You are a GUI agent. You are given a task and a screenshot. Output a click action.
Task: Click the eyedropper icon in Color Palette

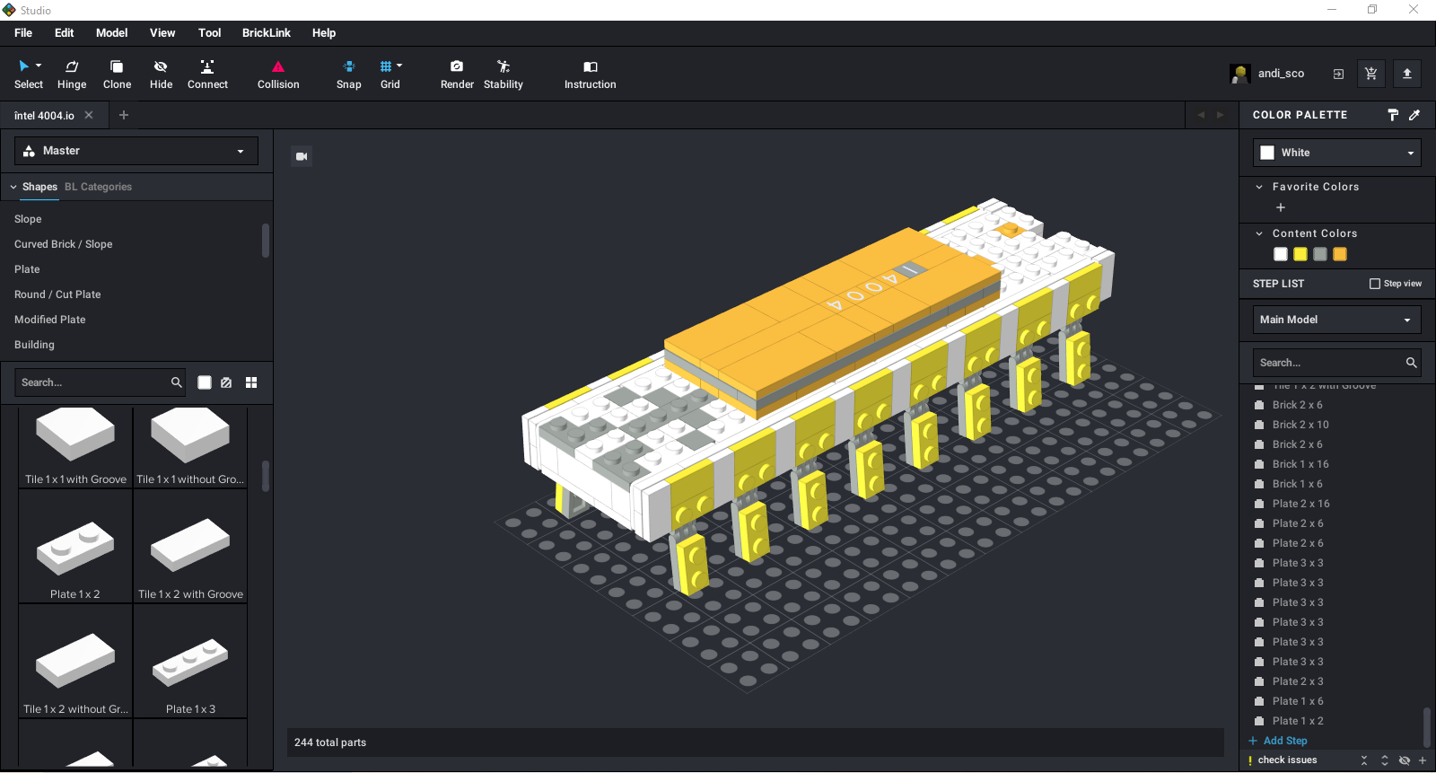click(1414, 115)
